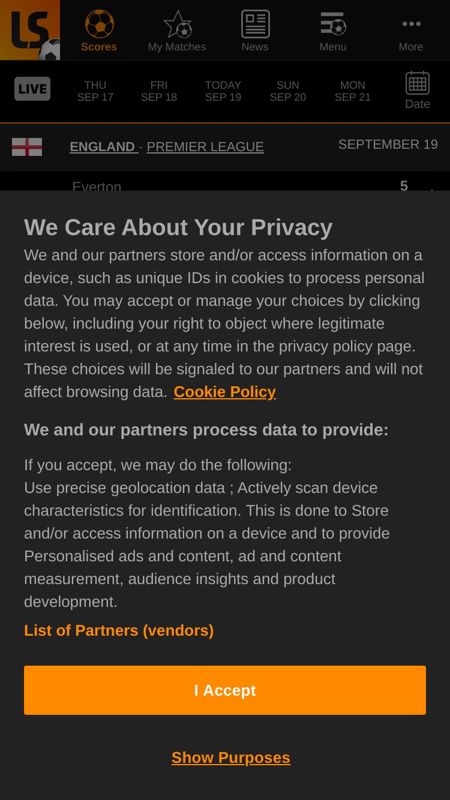Open the Menu list icon
Screen dimensions: 450x800
point(333,24)
